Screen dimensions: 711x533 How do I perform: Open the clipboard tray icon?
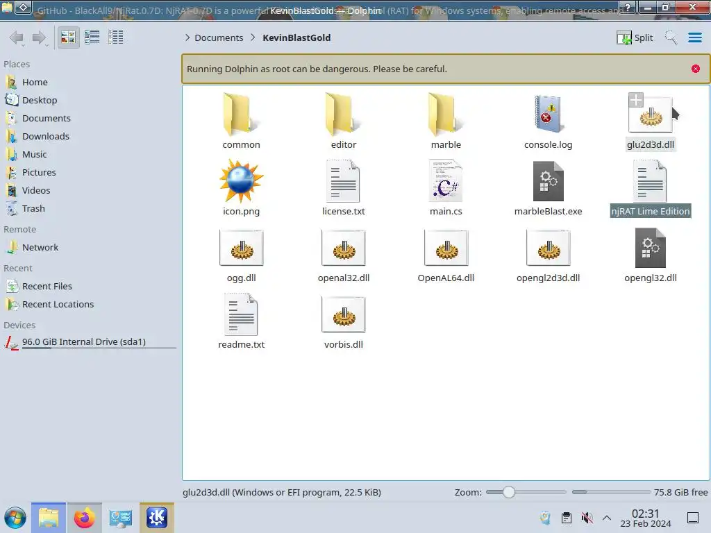(x=567, y=518)
